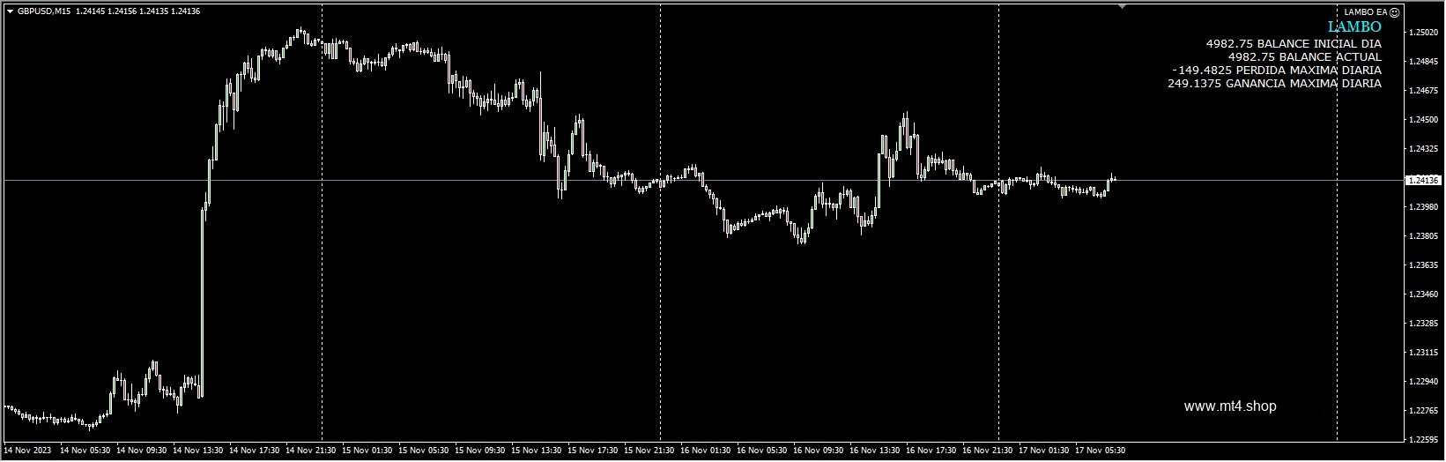Click the 14 Nov 09:30 time label
The width and height of the screenshot is (1446, 462).
click(x=141, y=450)
